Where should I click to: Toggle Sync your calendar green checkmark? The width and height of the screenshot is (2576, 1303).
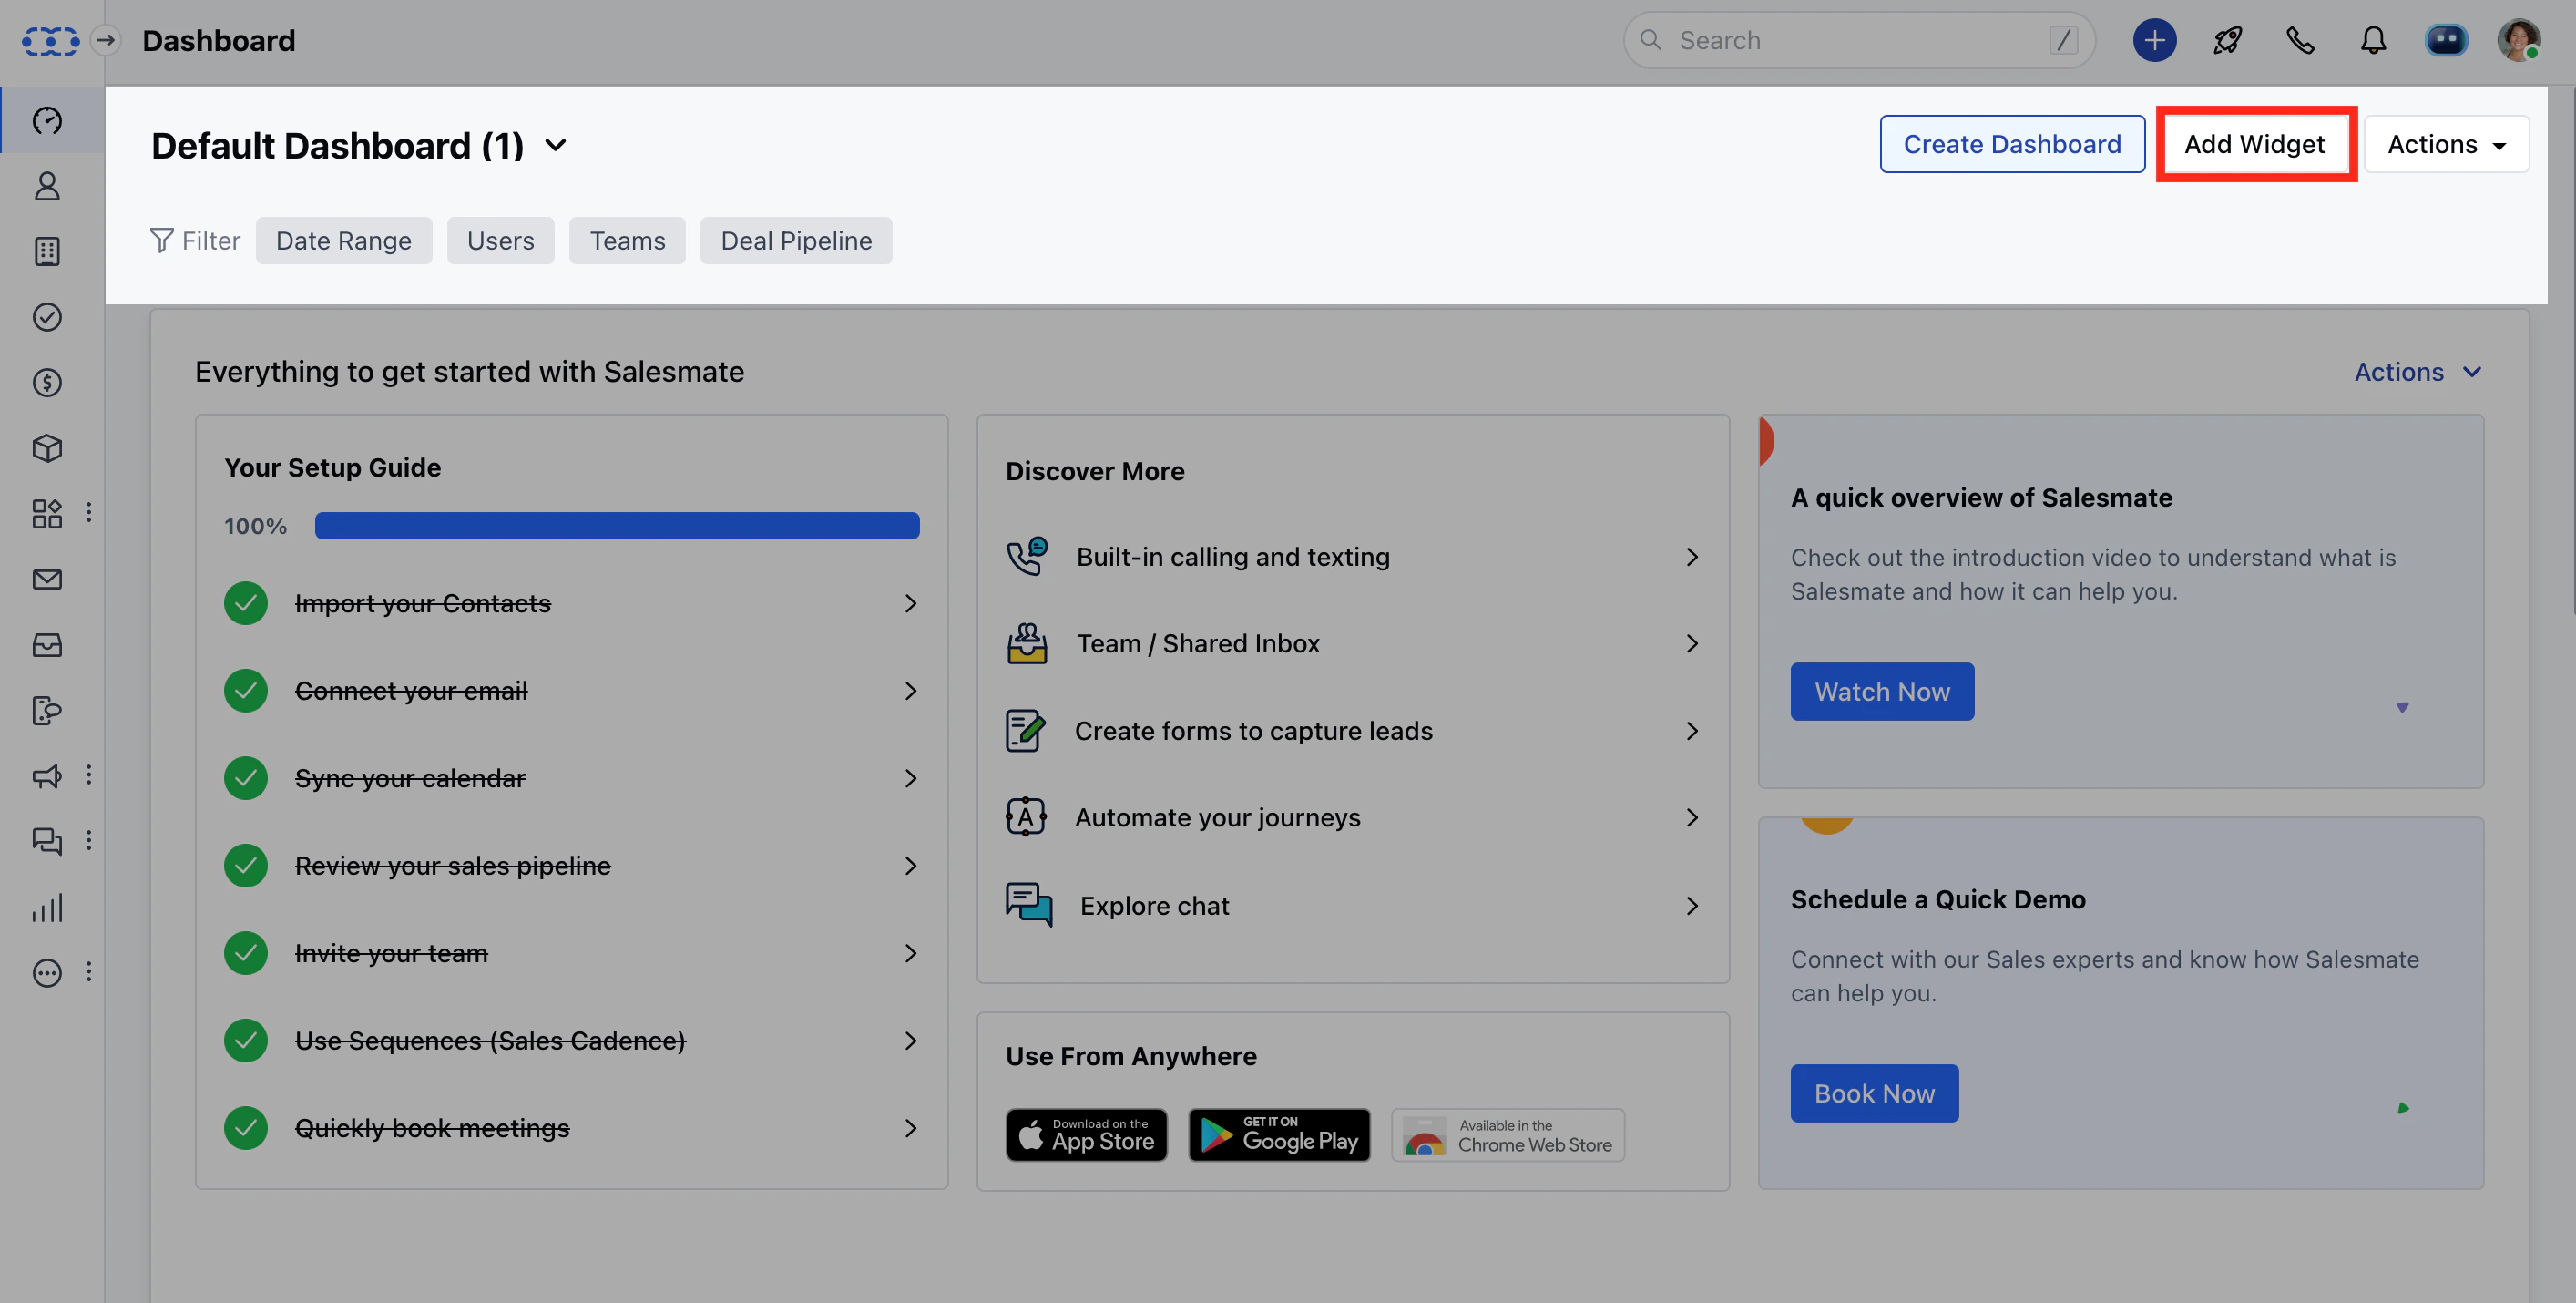coord(246,779)
